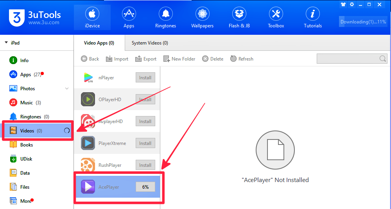The height and width of the screenshot is (209, 391).
Task: Open the iDevice section
Action: coord(92,18)
